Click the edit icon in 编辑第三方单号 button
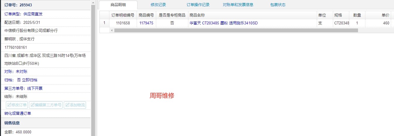 [x=32, y=105]
